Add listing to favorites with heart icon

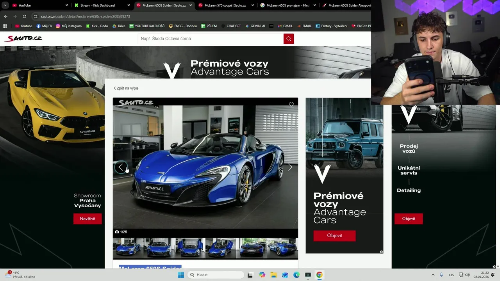(x=291, y=104)
